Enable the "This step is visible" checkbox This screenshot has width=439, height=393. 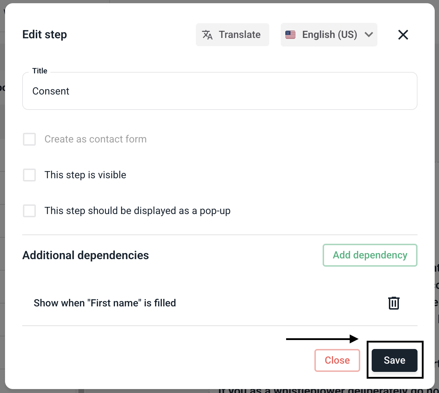point(29,175)
